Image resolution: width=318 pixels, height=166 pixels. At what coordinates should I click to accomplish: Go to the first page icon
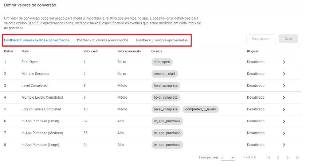268,158
